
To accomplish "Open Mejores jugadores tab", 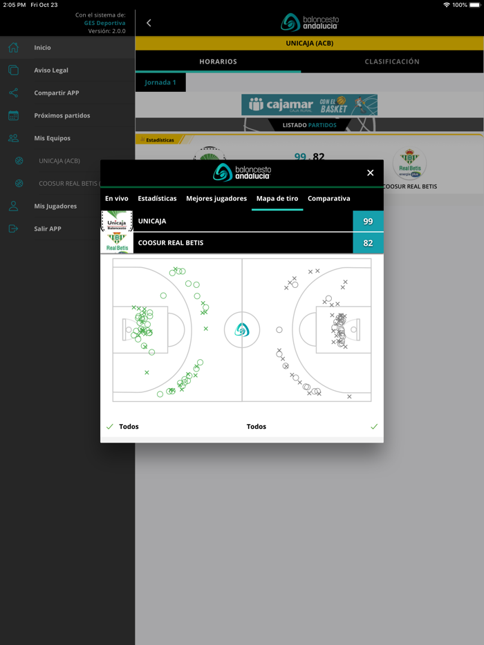I will (x=216, y=198).
